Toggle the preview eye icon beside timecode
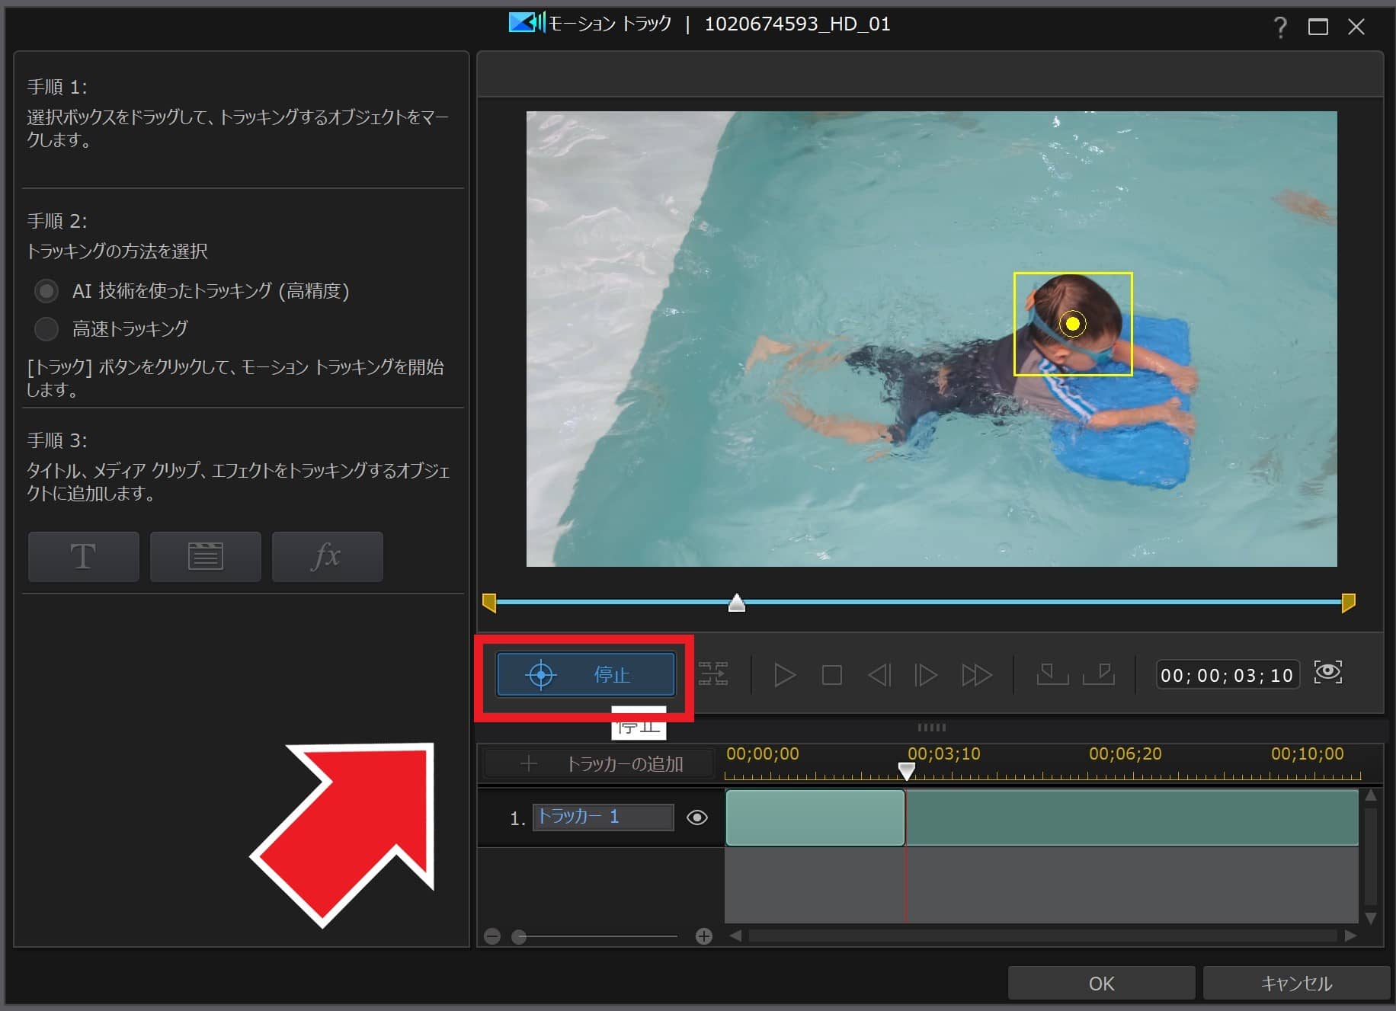Viewport: 1396px width, 1011px height. click(x=1328, y=672)
